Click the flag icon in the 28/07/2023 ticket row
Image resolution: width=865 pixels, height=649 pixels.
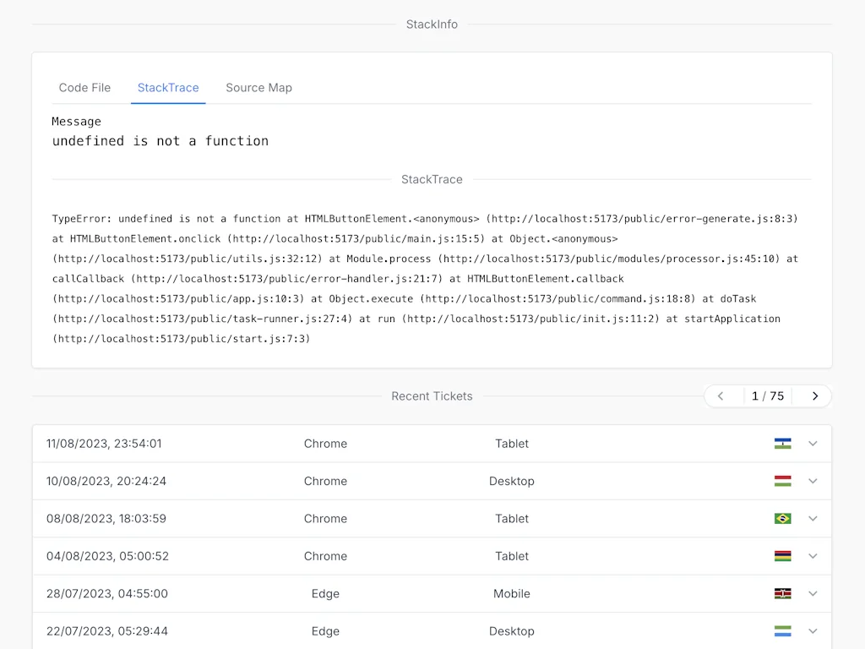tap(782, 593)
